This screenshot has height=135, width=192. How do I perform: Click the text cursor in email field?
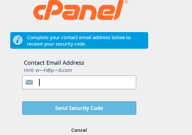tap(39, 82)
